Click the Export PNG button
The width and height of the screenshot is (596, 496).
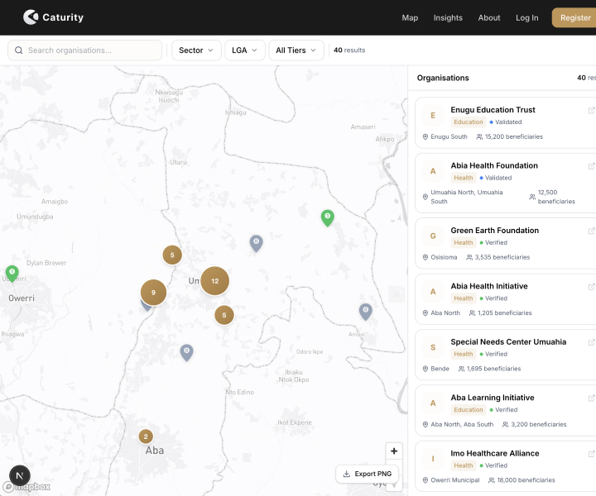367,474
